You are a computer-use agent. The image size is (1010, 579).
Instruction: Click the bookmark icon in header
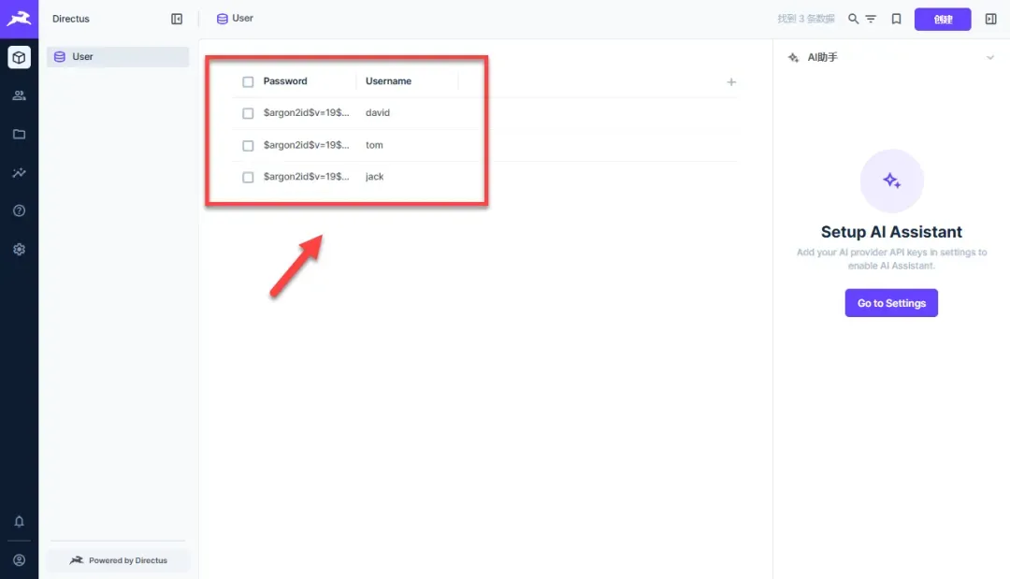(x=896, y=19)
